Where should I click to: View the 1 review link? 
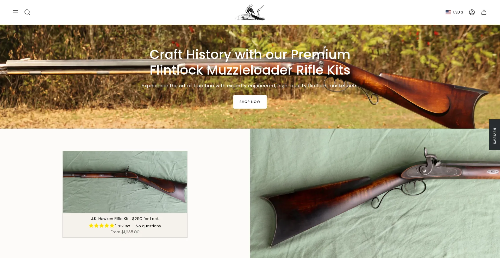pyautogui.click(x=122, y=226)
